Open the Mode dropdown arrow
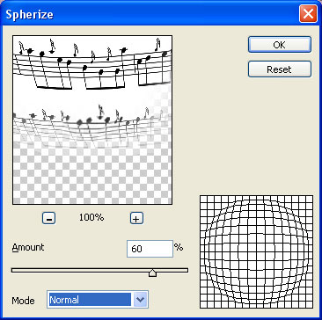This screenshot has width=322, height=320. tap(141, 300)
